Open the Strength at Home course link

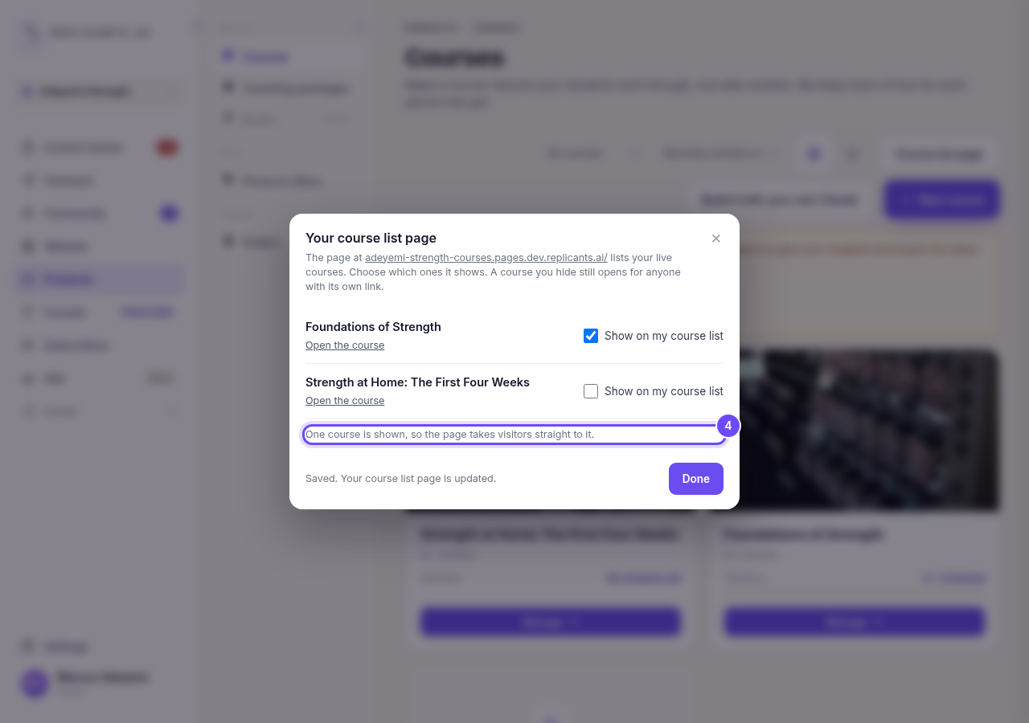click(x=345, y=401)
